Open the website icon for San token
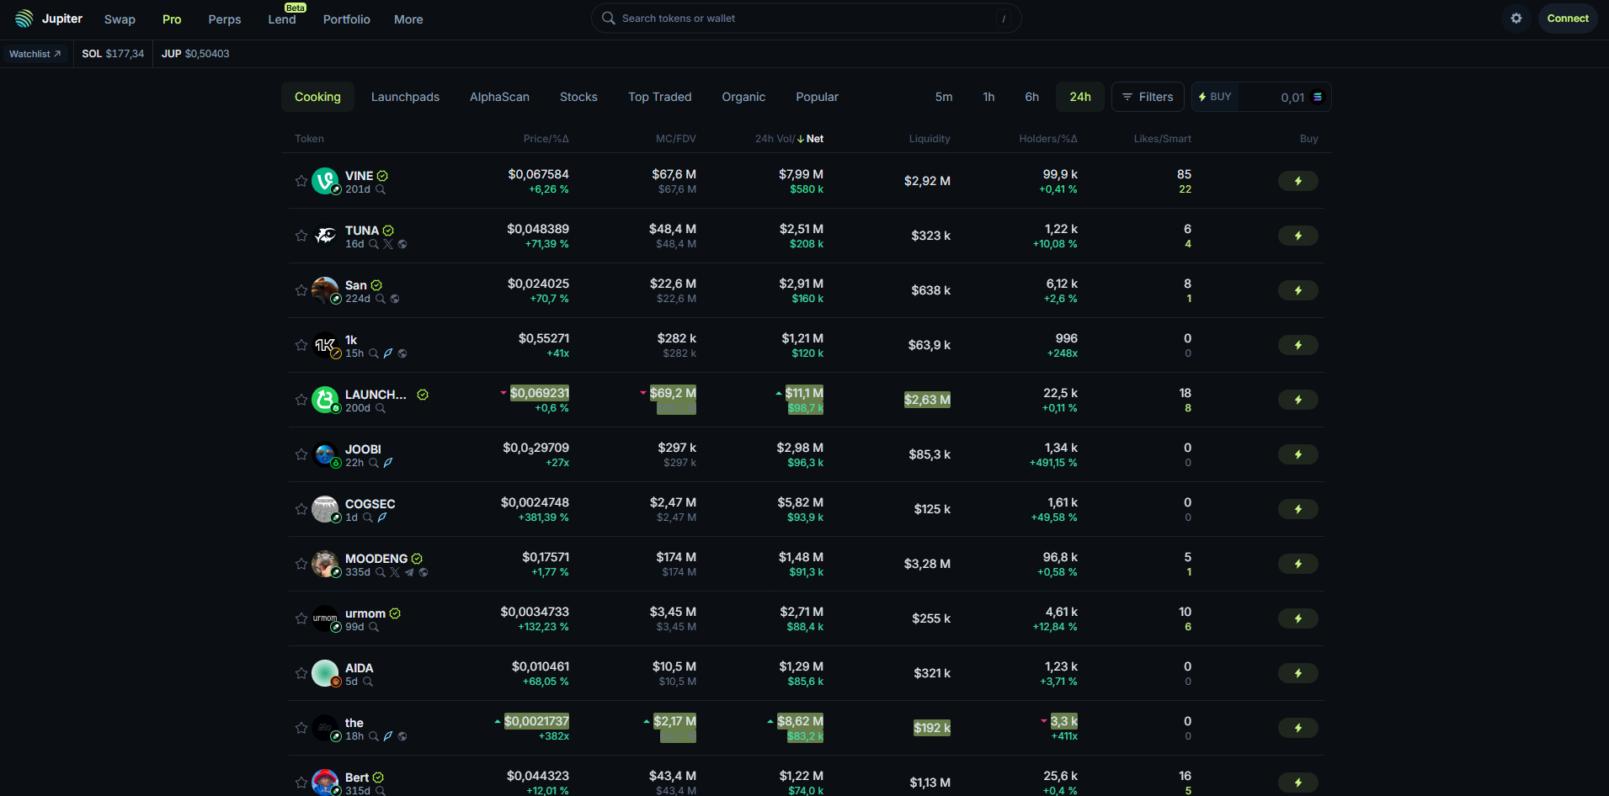 click(x=395, y=299)
